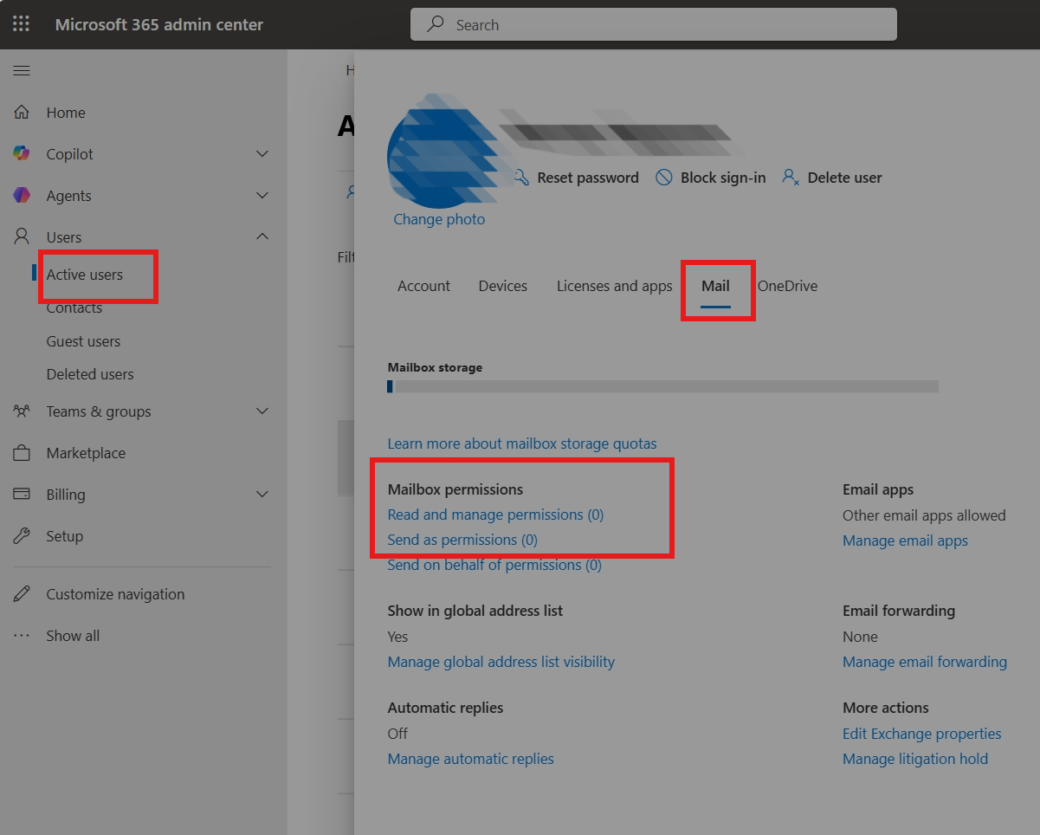Click Delete user button

[832, 178]
